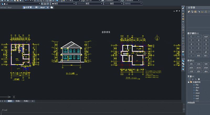Viewport: 210px width, 115px height.
Task: Click the atan function button
Action: coord(206,68)
